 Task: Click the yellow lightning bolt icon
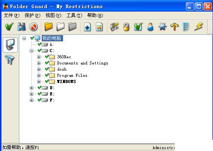(198, 27)
